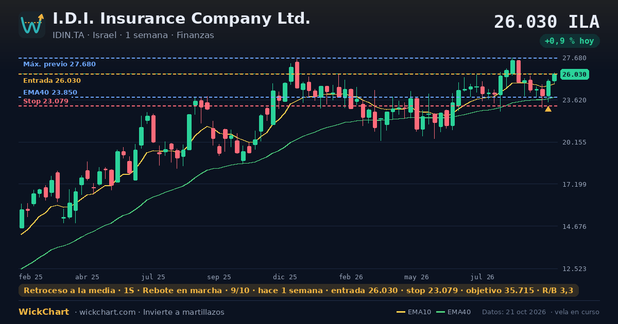Click the 17.199 price axis value
Viewport: 618px width, 324px height.
coord(575,184)
